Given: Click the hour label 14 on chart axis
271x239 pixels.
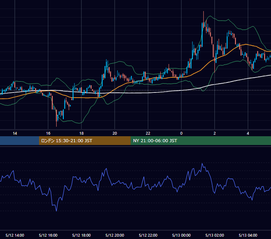Looking at the screenshot, I should [x=15, y=133].
